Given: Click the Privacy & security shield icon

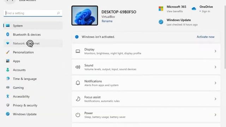Looking at the screenshot, I should tap(8, 105).
